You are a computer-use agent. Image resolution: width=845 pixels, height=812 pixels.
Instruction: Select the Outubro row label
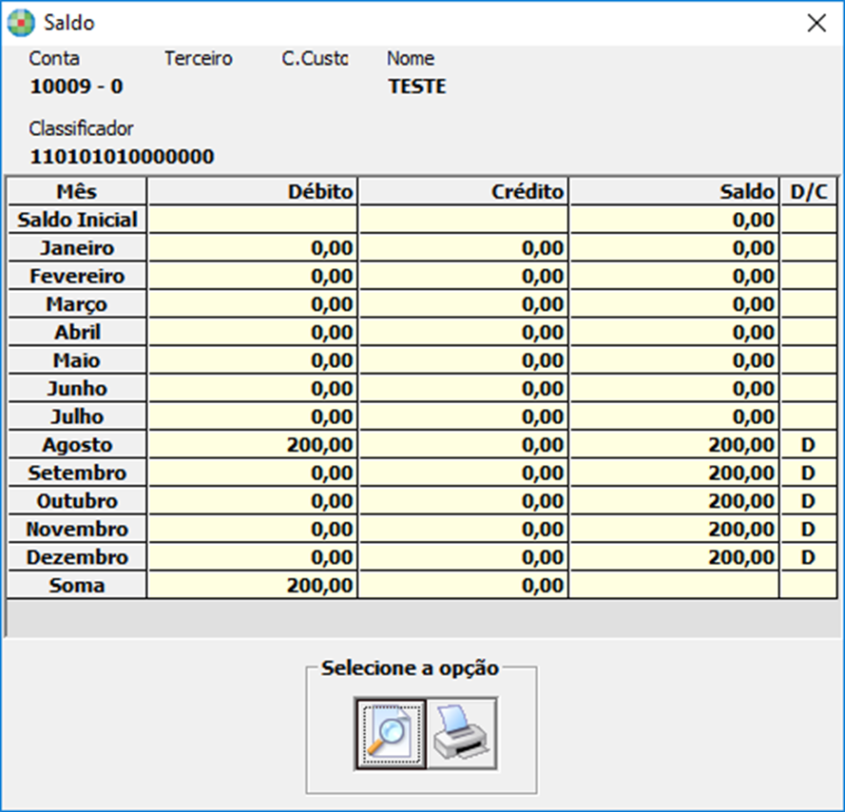click(x=77, y=500)
